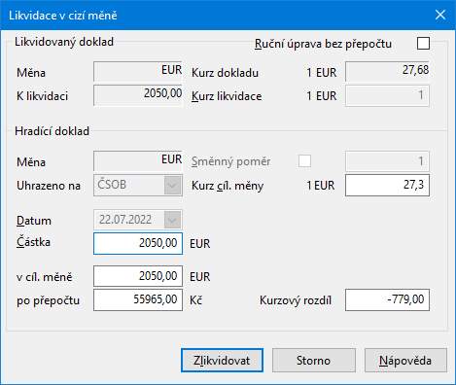This screenshot has height=385, width=456.
Task: Click the po přepočtu Kč field
Action: 138,299
